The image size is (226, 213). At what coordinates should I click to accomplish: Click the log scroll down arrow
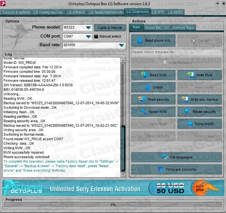tap(123, 174)
